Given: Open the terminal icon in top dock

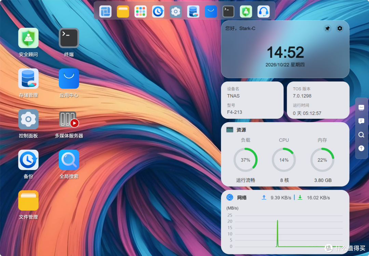Looking at the screenshot, I should tap(228, 11).
